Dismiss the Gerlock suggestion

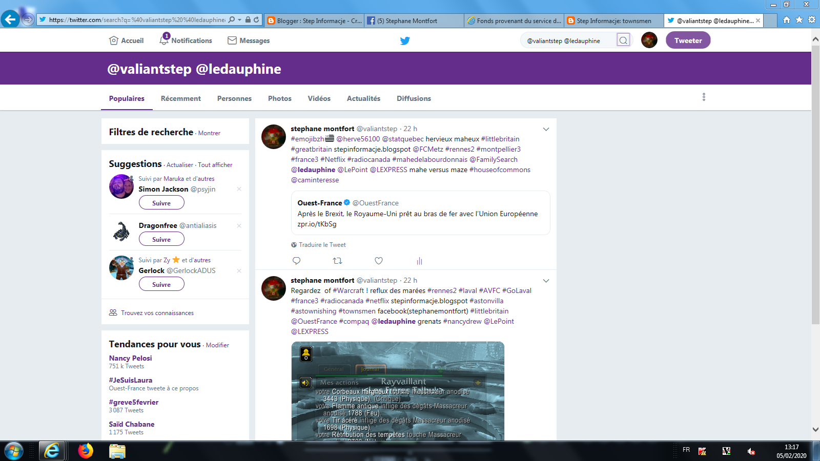pos(239,270)
